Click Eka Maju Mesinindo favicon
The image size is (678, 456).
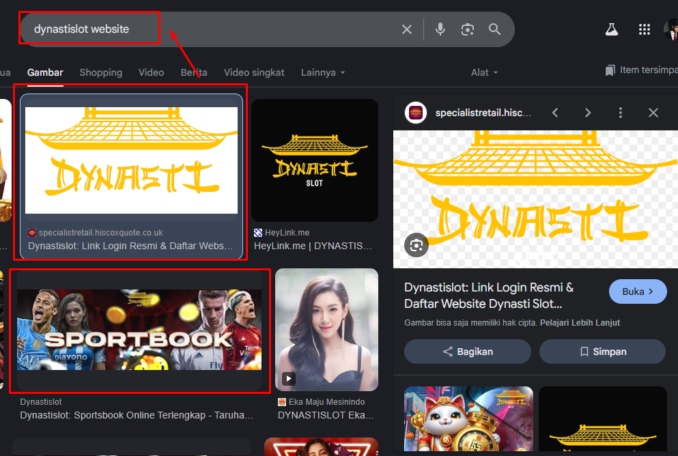[282, 402]
